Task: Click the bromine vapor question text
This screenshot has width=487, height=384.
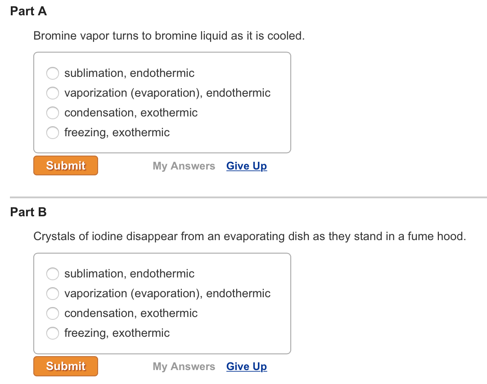Action: coord(169,36)
